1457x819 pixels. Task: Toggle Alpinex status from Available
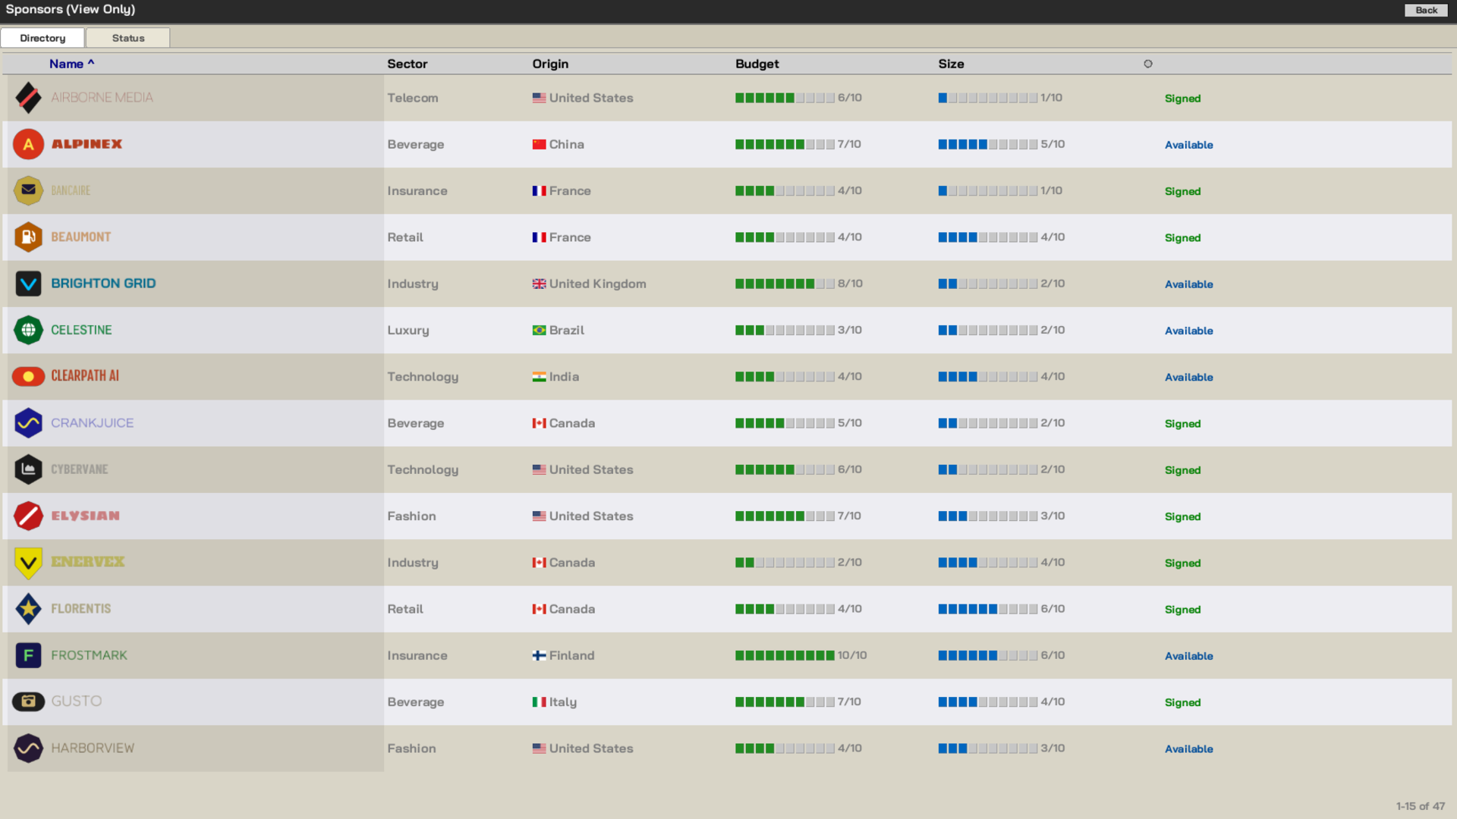click(x=1189, y=145)
